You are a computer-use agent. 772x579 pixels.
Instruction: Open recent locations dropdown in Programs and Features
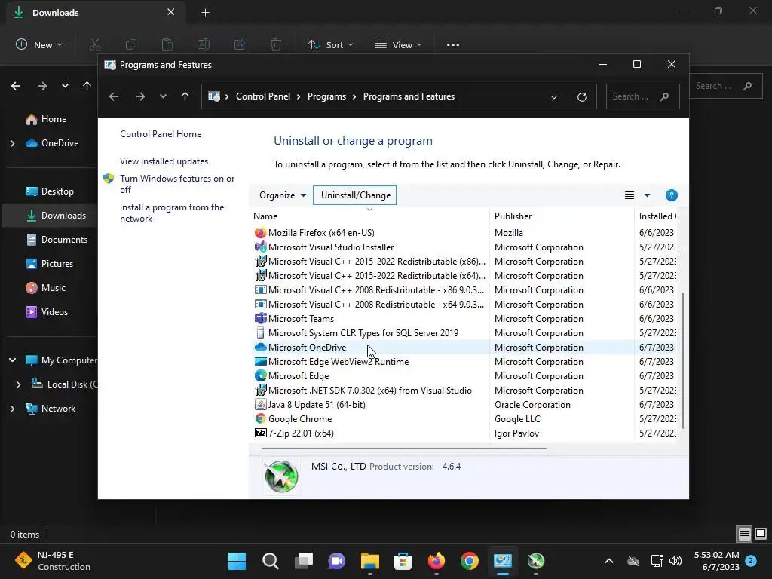click(x=163, y=96)
